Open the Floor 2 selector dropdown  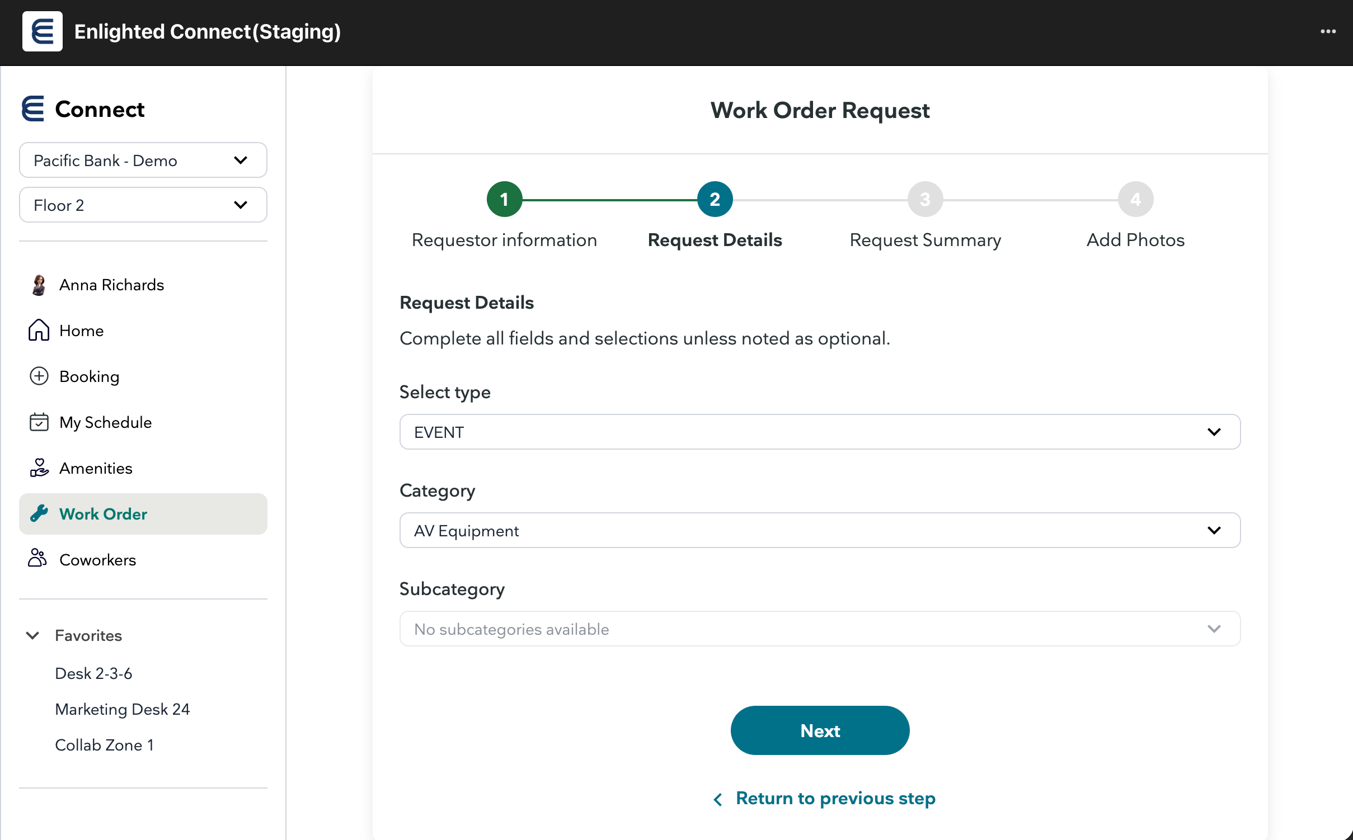point(143,205)
